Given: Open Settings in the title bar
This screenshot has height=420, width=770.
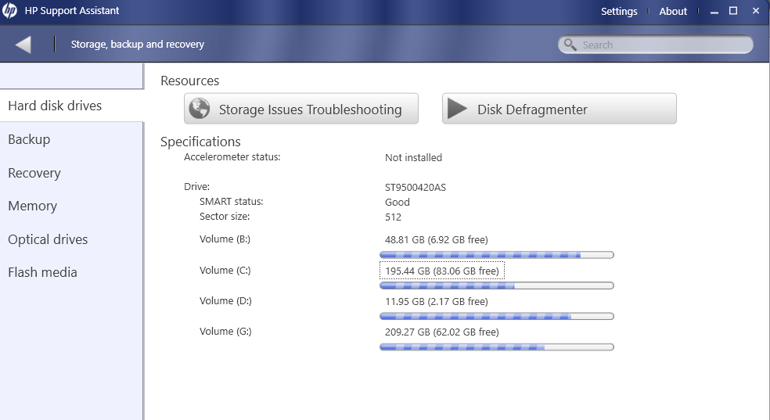Looking at the screenshot, I should [619, 11].
